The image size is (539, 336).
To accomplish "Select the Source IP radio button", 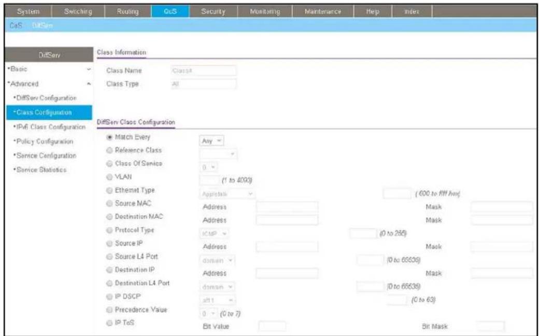I will click(109, 244).
